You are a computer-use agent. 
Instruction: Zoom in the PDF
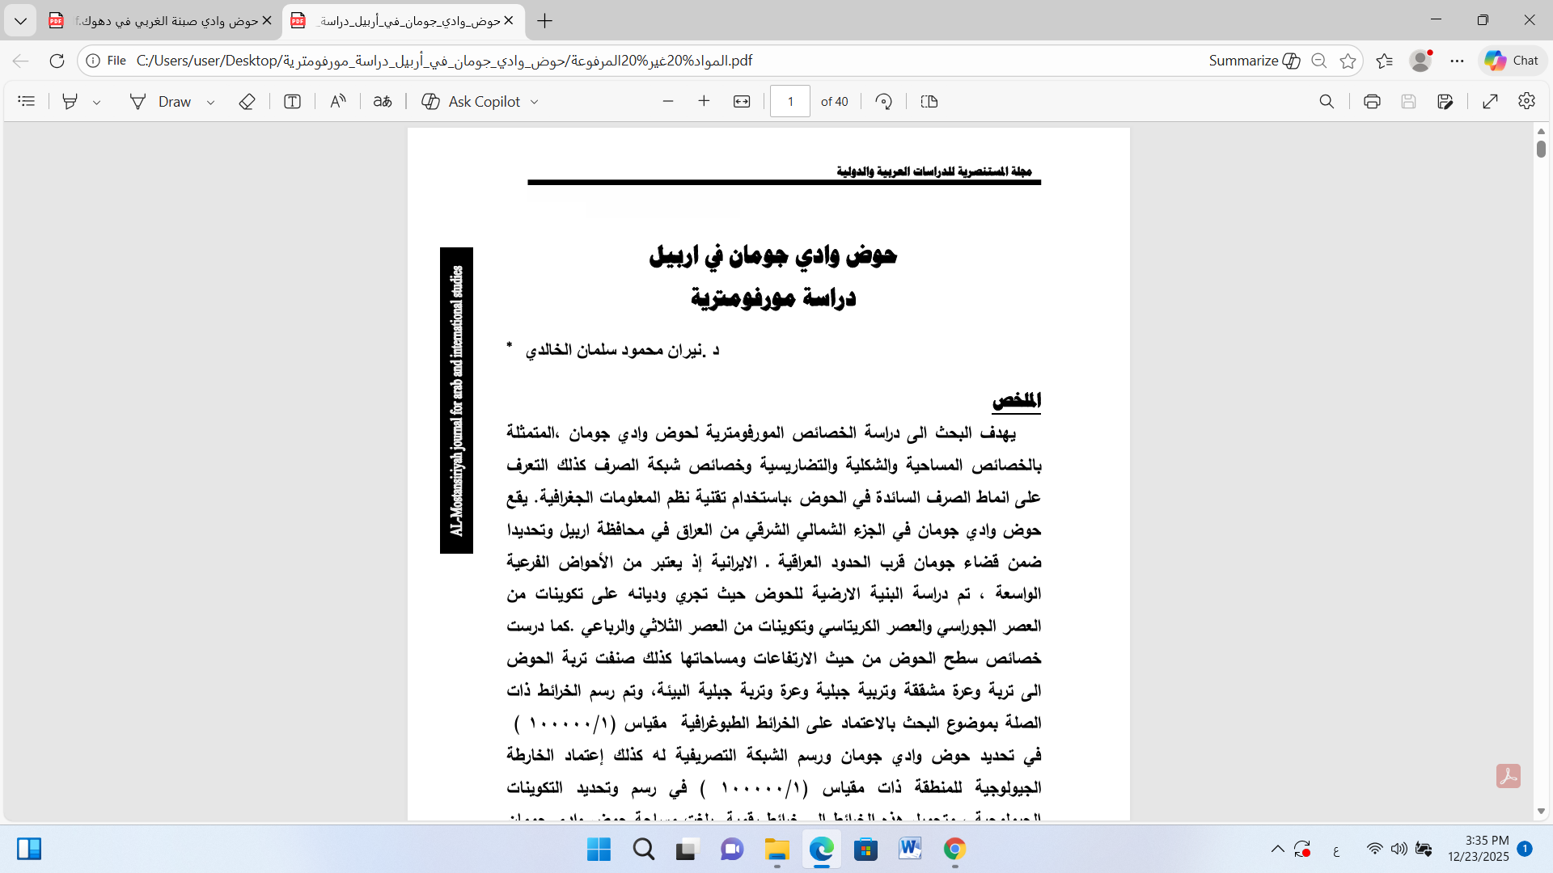704,101
